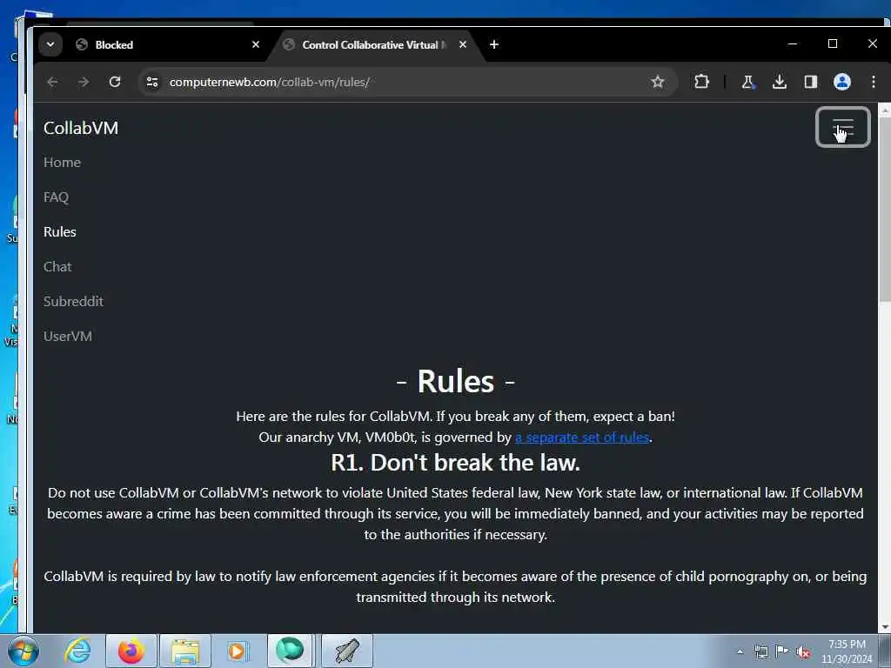
Task: Go back to the previous page
Action: (52, 82)
